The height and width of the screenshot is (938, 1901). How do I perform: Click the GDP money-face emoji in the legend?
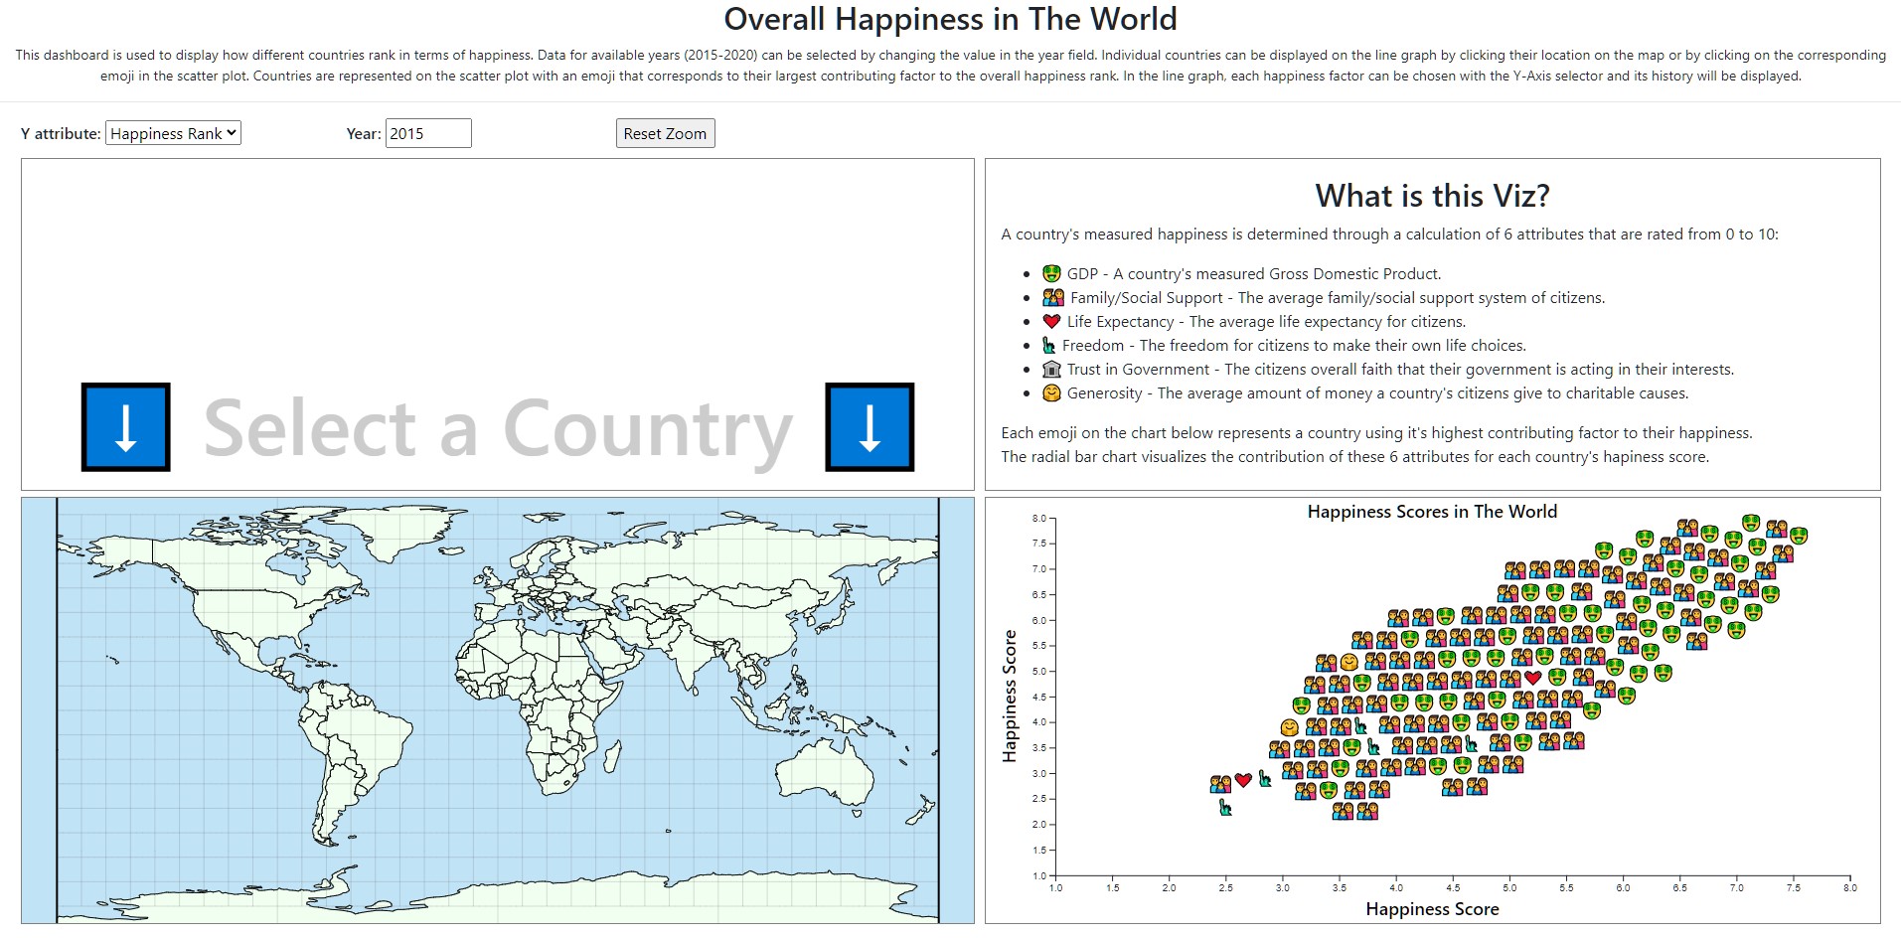point(1050,273)
